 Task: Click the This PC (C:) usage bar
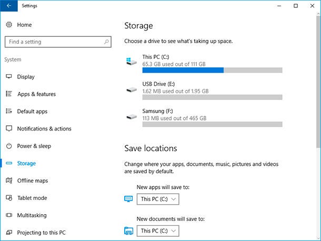212,70
